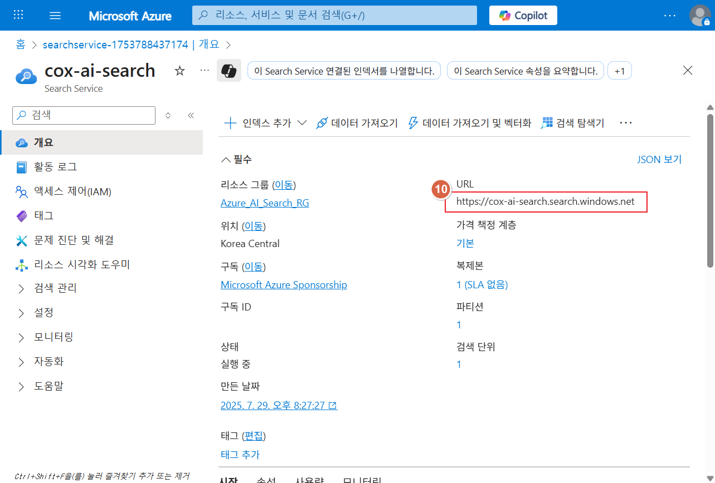Close the cox-ai-search blade
The width and height of the screenshot is (715, 483).
click(x=688, y=70)
